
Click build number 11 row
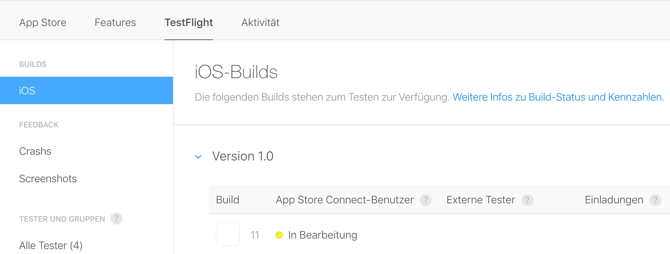[x=255, y=235]
